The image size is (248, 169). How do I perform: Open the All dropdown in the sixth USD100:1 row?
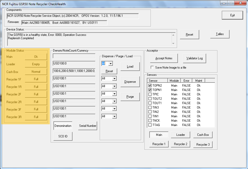click(114, 116)
